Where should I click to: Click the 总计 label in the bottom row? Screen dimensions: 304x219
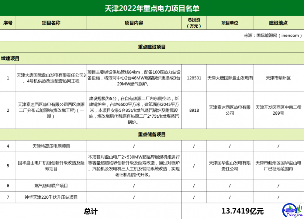coord(91,211)
